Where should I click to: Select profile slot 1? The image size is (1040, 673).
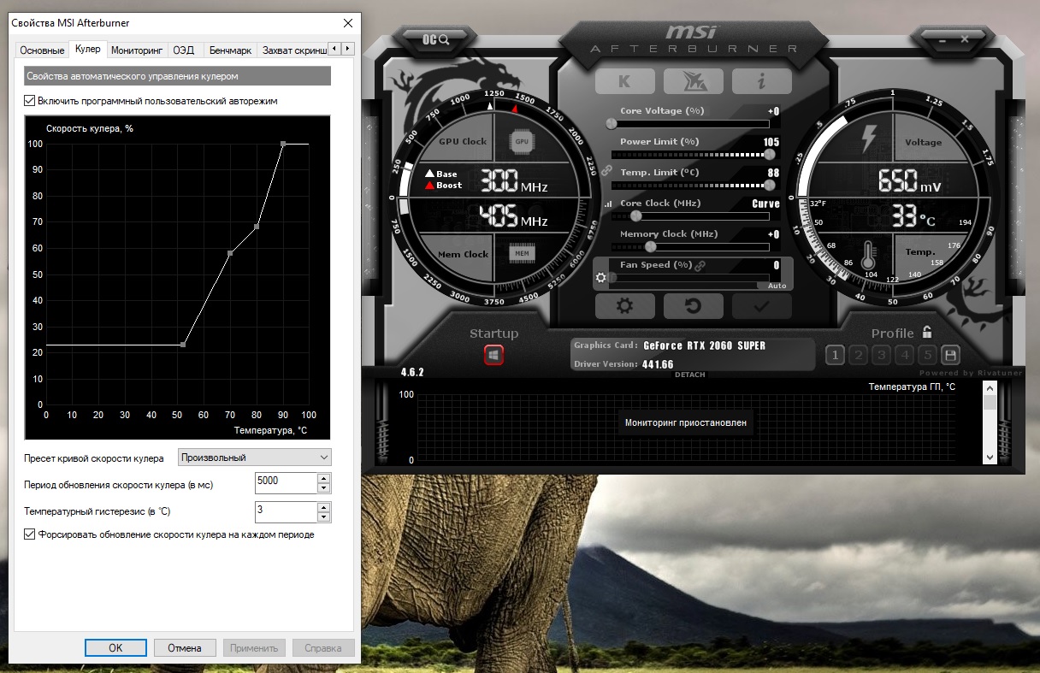point(836,355)
